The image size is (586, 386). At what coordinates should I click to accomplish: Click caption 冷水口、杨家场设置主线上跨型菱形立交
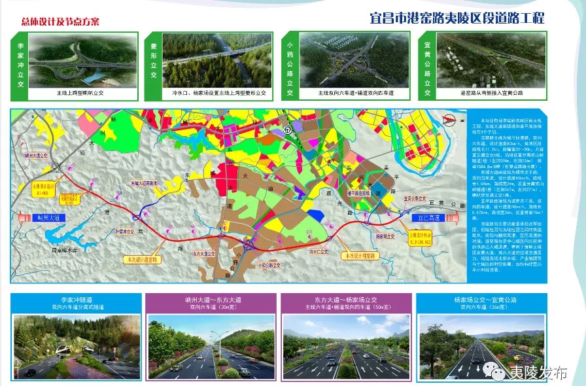[x=219, y=93]
